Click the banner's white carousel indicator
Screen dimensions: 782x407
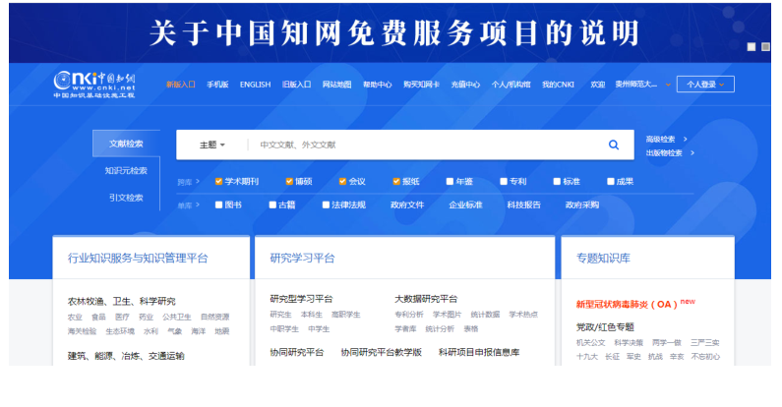point(752,46)
